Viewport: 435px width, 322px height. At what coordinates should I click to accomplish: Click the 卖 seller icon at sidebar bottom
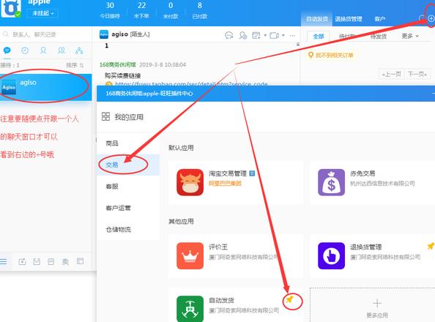pyautogui.click(x=65, y=261)
